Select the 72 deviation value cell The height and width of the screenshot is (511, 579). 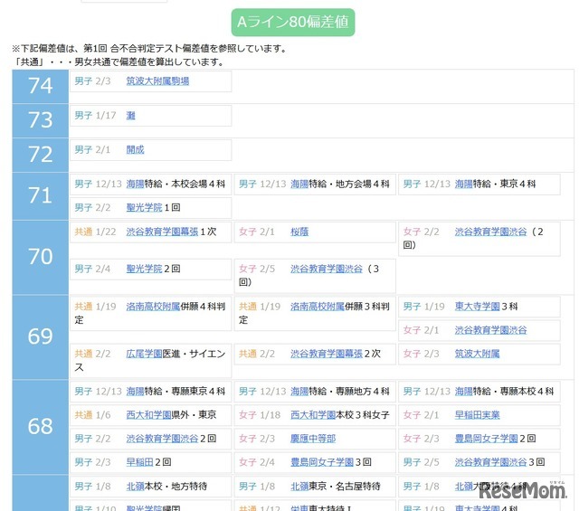click(40, 155)
